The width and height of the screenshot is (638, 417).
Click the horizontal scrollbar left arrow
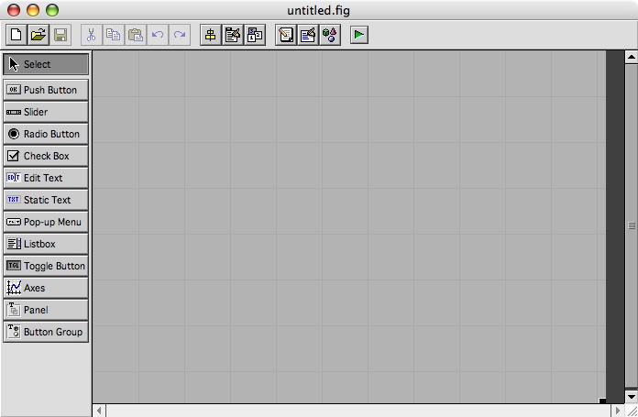point(99,411)
